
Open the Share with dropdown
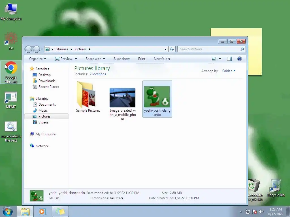click(x=95, y=59)
